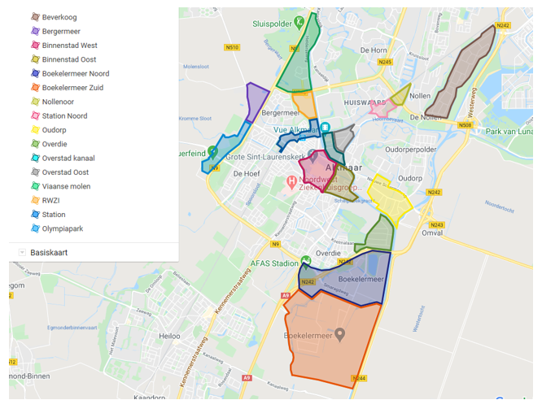The width and height of the screenshot is (542, 400).
Task: Click the orange Boekelermeer Zuid legend icon
Action: point(34,87)
